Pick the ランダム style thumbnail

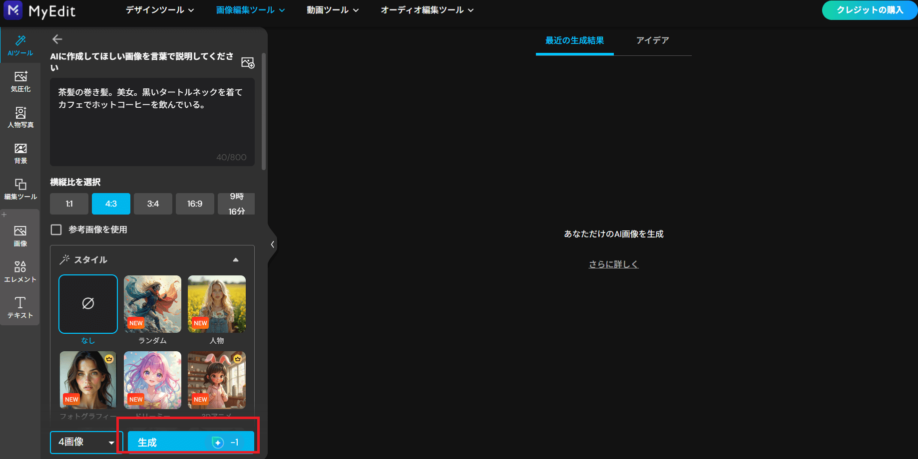point(152,304)
